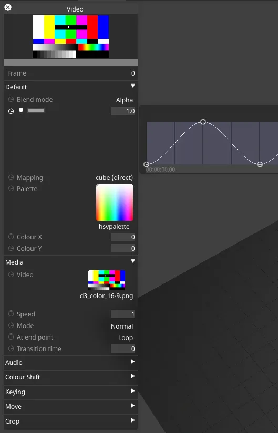
Task: Click the large colour bars preview
Action: click(71, 36)
